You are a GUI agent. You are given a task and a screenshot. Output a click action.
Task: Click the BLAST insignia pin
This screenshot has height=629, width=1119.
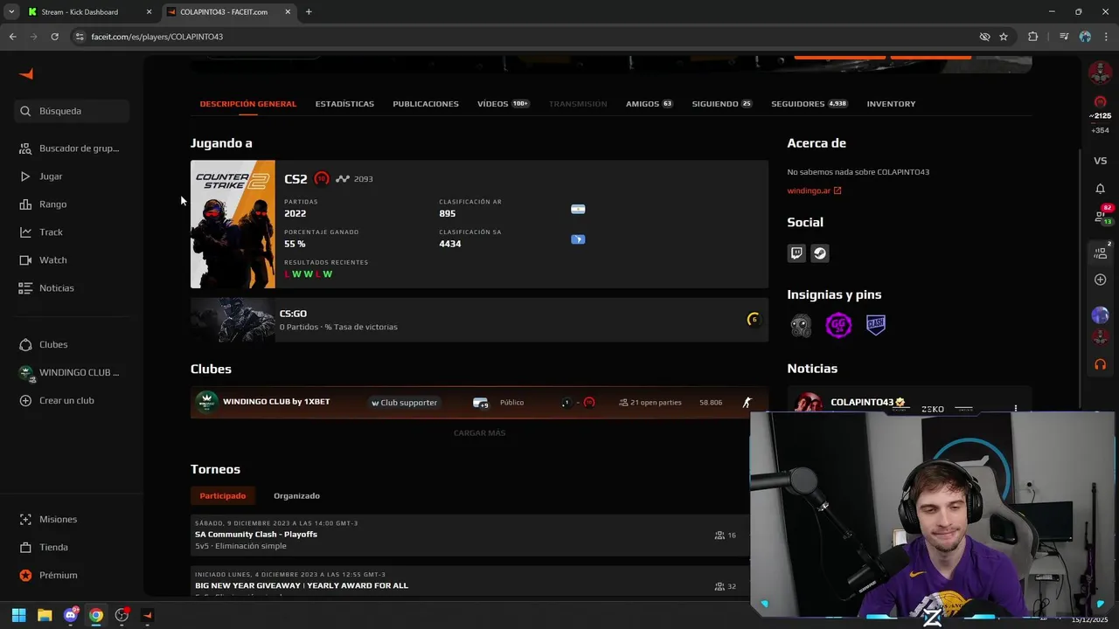[x=876, y=325]
